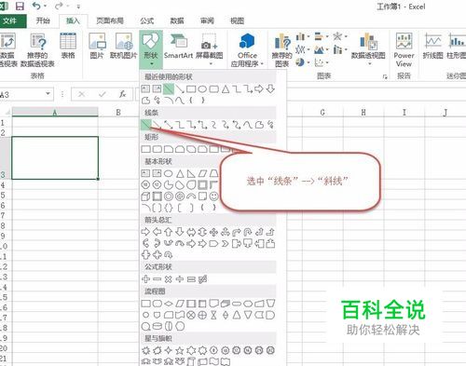Save the workbook with the floppy icon

[x=20, y=7]
